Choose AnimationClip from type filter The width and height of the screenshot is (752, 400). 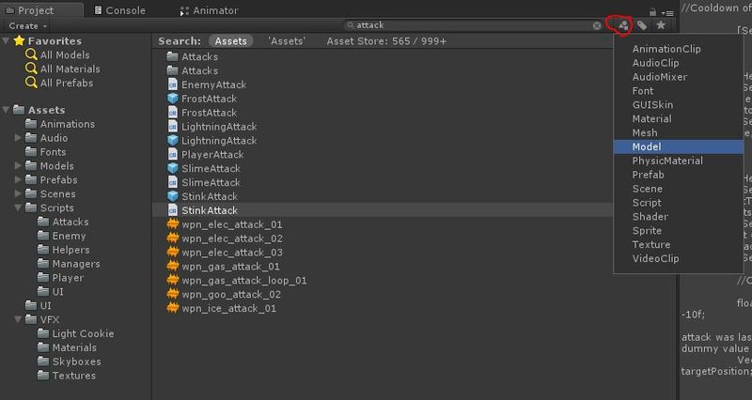[x=666, y=49]
